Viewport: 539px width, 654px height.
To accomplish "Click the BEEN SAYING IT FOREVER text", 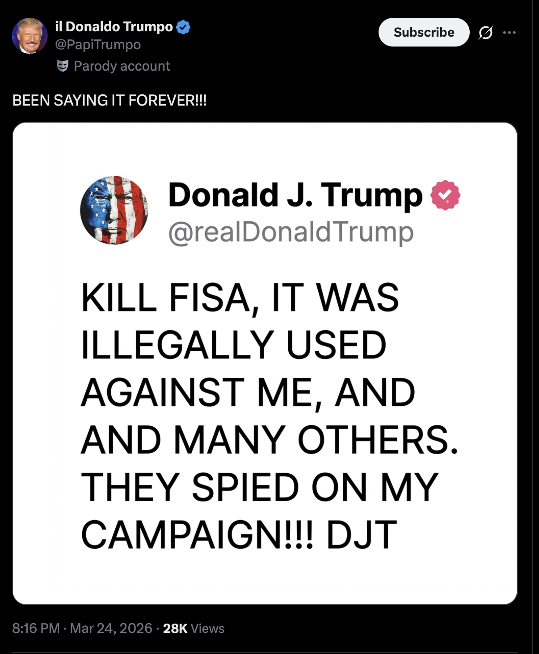I will (109, 100).
